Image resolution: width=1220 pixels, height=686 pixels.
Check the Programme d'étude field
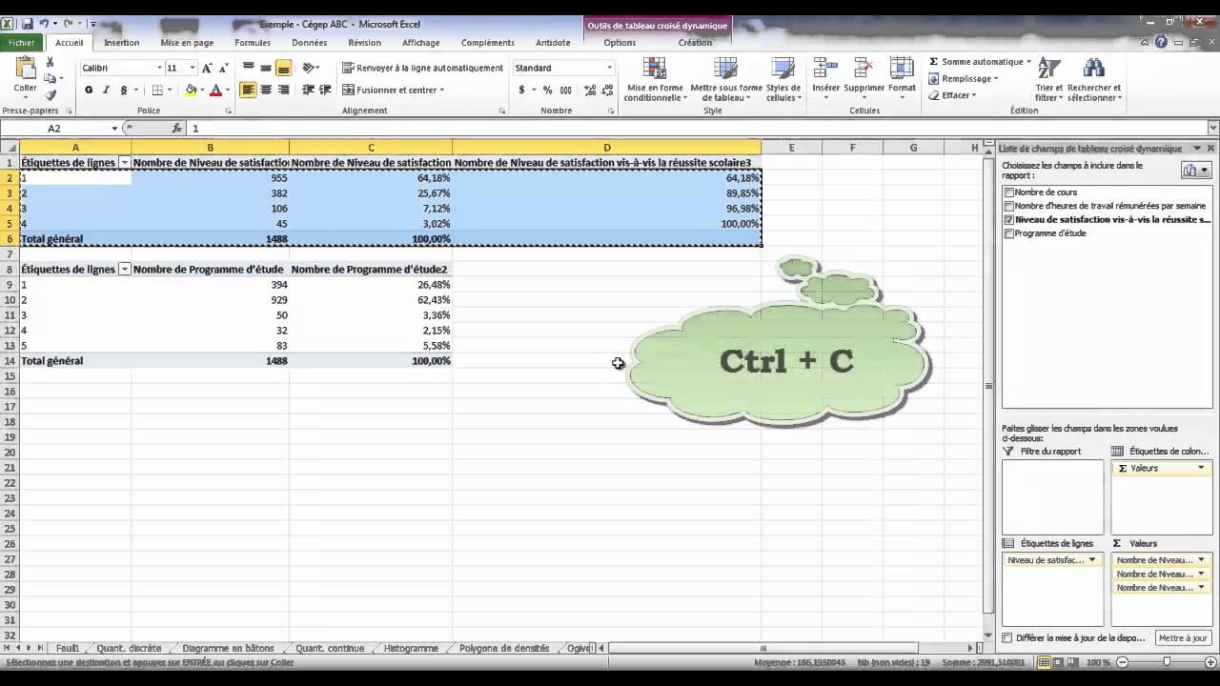(1009, 233)
